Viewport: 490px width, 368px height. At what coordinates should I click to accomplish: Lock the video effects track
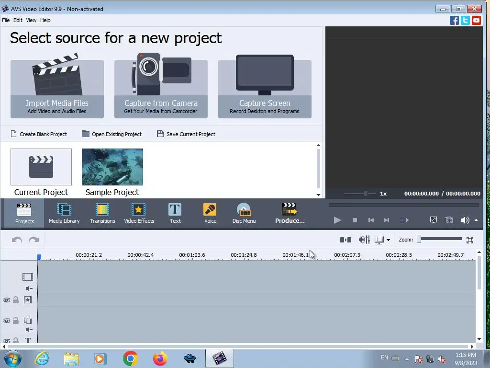tap(16, 300)
